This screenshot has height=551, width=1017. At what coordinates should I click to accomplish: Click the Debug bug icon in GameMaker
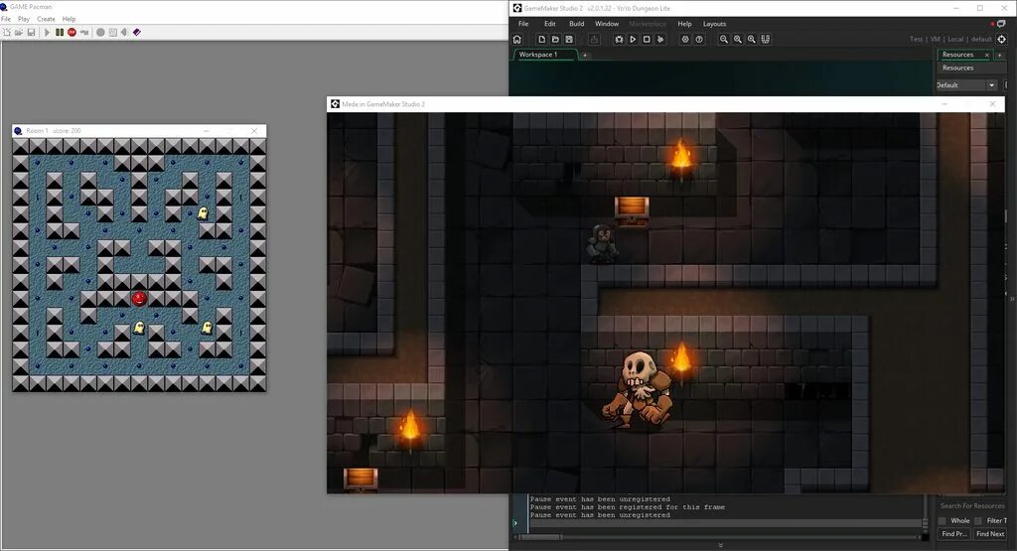tap(619, 39)
